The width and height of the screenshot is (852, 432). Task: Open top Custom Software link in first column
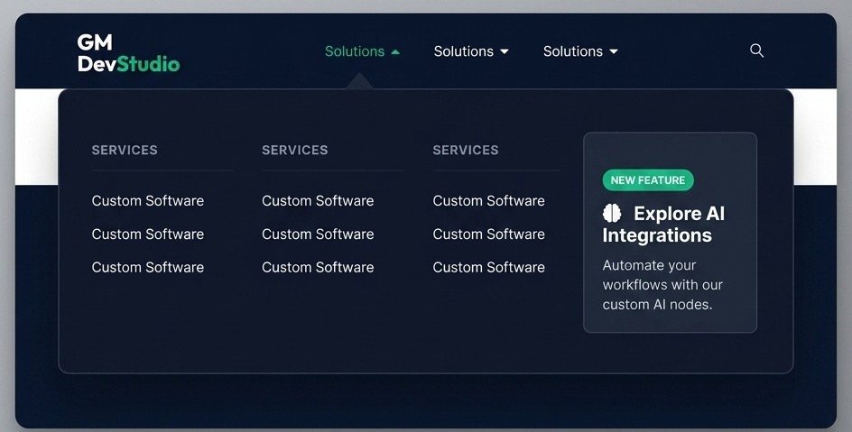coord(148,201)
